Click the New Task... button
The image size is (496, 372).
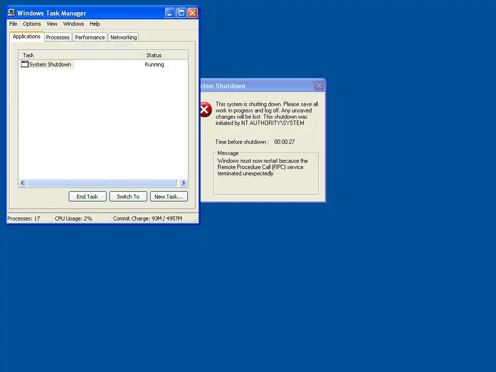coord(169,197)
